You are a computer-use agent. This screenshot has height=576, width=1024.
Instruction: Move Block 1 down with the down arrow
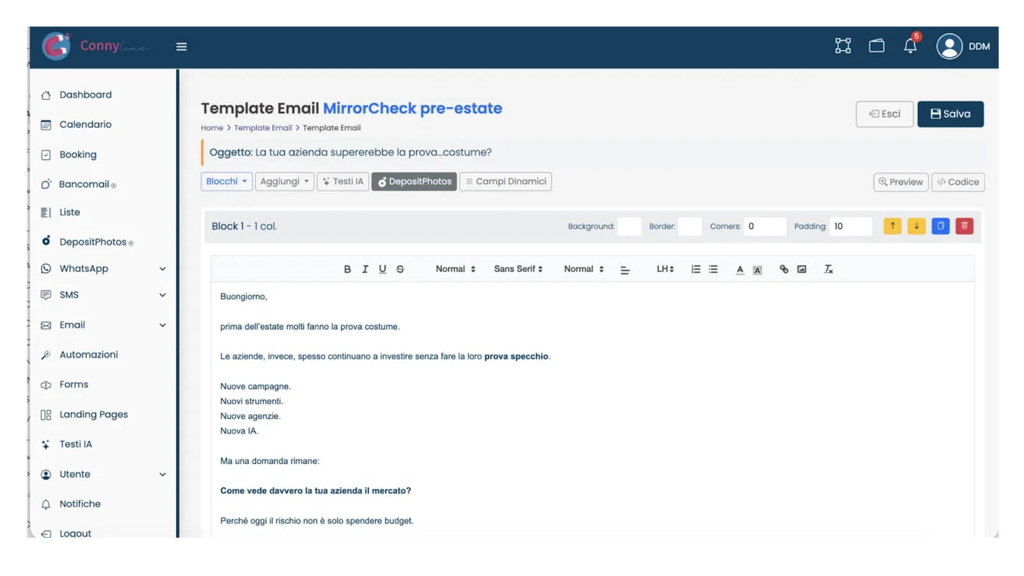[x=916, y=226]
